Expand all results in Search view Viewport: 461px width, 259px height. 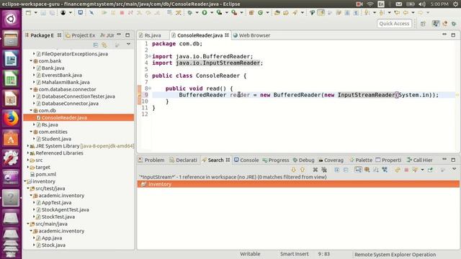[337, 170]
